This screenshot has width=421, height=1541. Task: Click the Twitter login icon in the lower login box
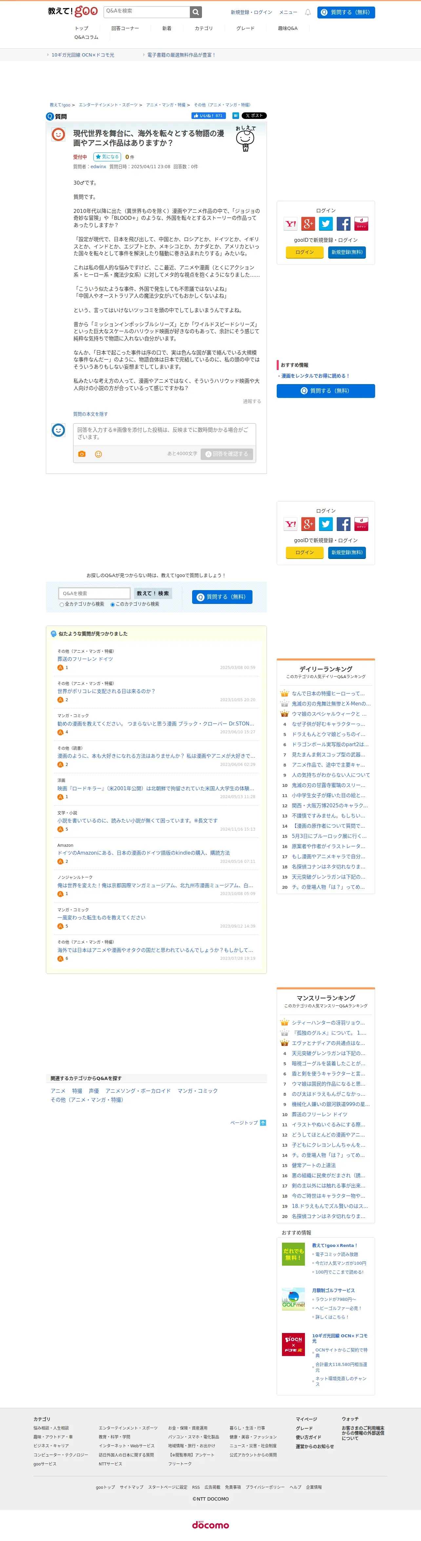[x=326, y=524]
